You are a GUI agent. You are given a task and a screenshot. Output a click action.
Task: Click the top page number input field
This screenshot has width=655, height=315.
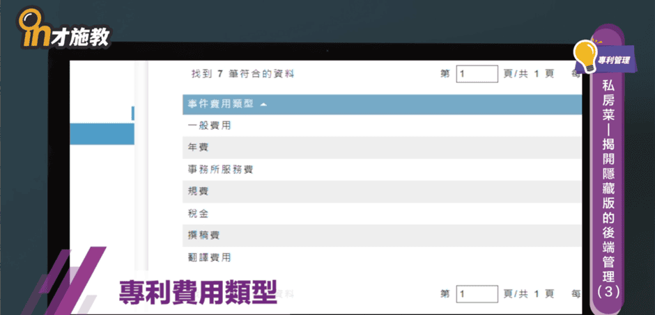click(x=477, y=74)
